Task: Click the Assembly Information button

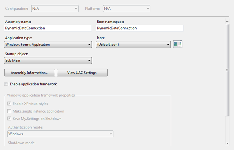Action: pyautogui.click(x=30, y=73)
